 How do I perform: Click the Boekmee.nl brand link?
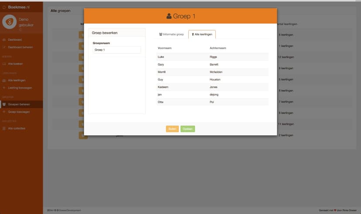[x=19, y=7]
